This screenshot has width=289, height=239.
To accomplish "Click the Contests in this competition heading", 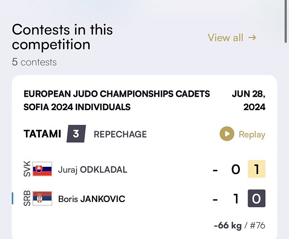I will (x=62, y=37).
